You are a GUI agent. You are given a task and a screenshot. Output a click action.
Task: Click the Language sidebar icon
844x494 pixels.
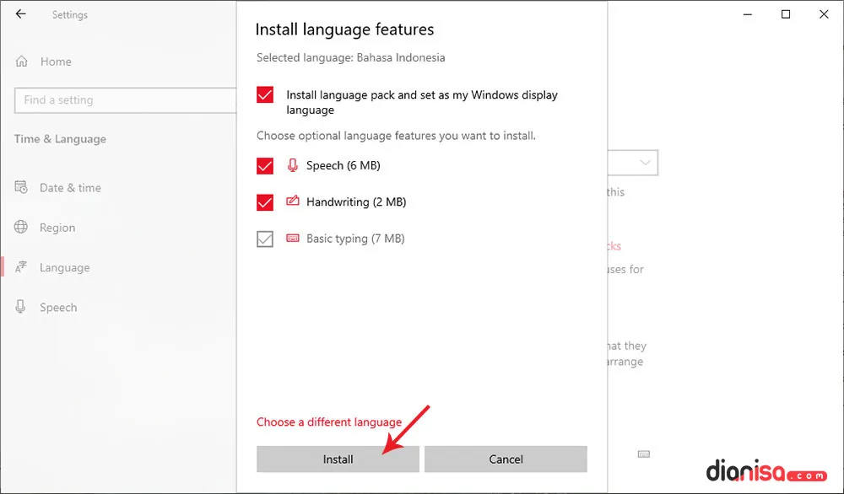[20, 266]
